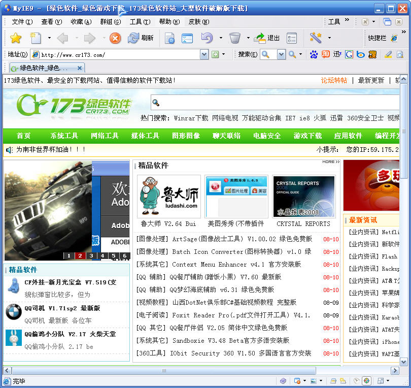Click the Baidu paw search icon

[x=314, y=54]
